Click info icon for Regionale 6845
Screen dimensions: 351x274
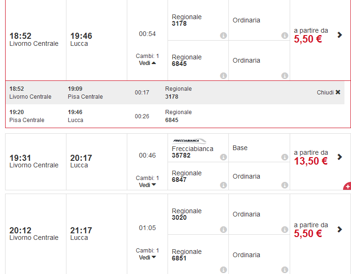click(223, 76)
